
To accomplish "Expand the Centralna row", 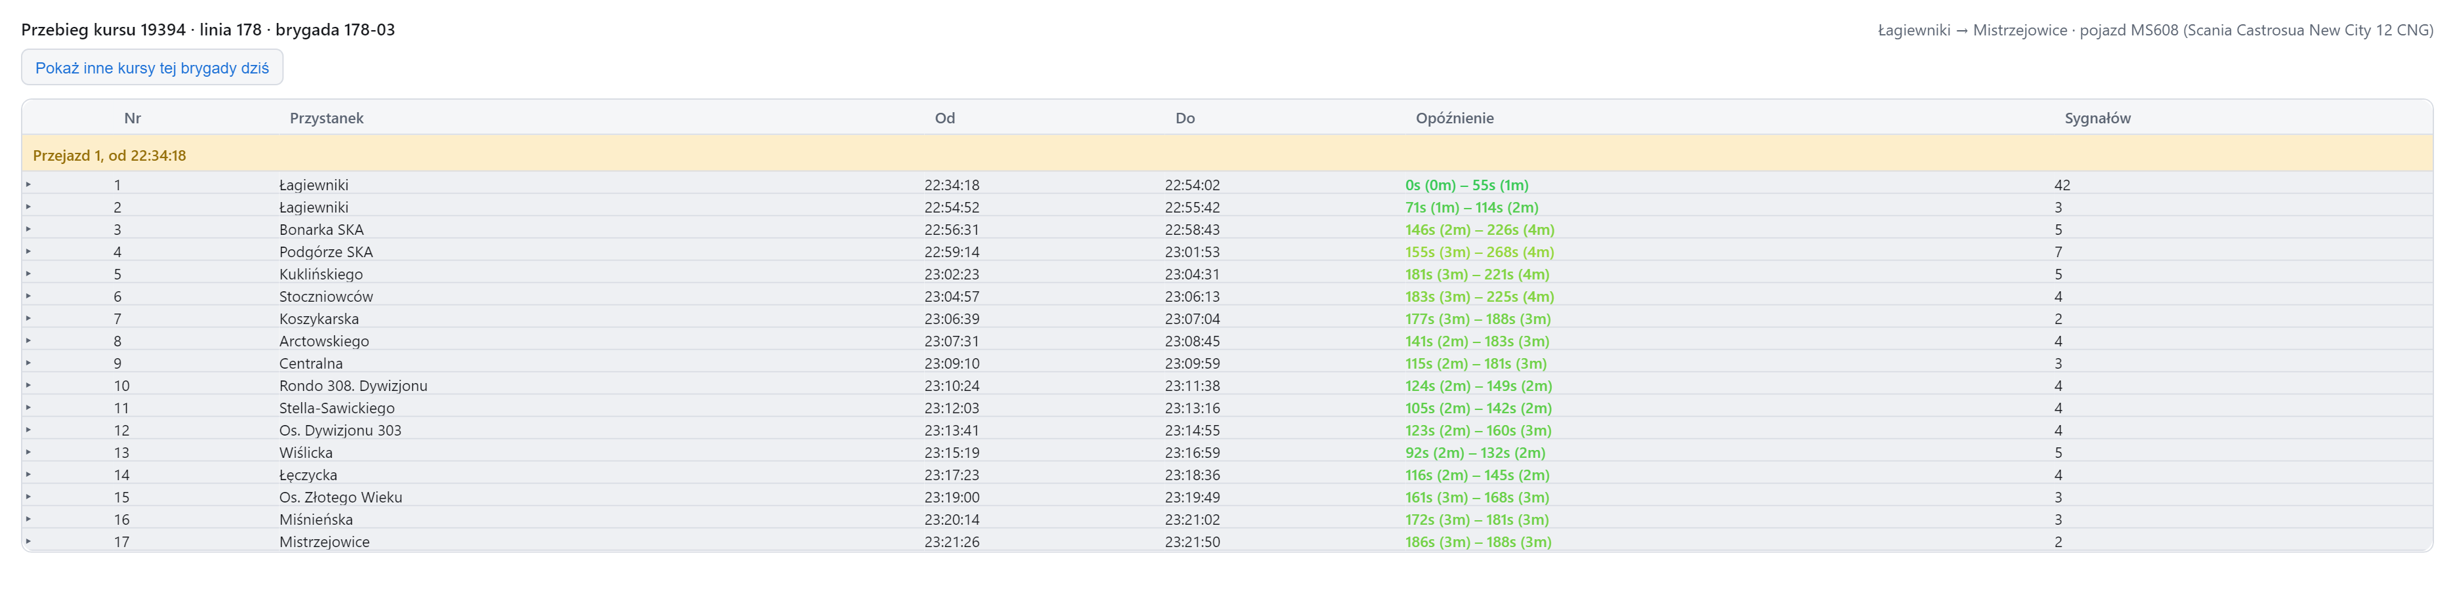I will coord(29,363).
